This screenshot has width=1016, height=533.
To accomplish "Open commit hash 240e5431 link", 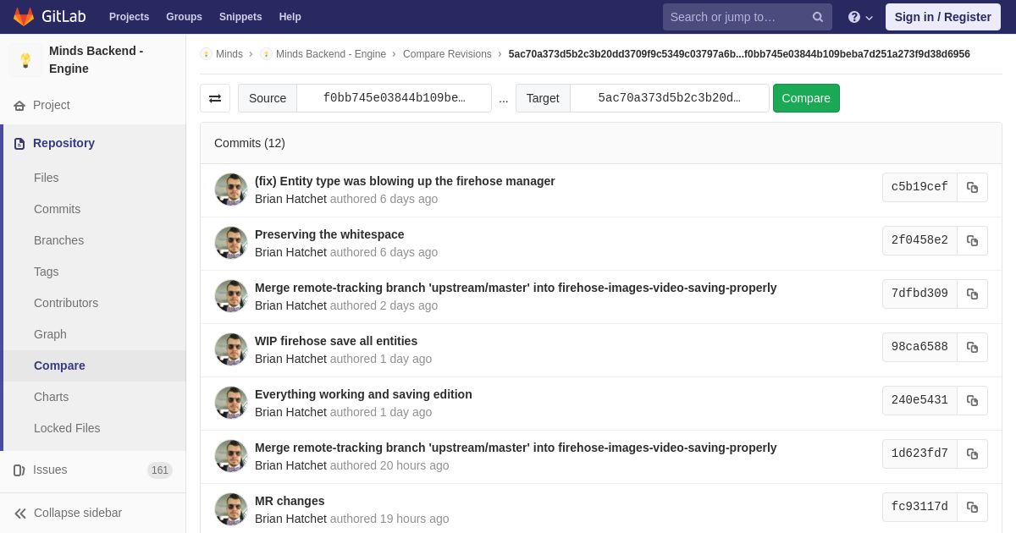I will click(919, 400).
